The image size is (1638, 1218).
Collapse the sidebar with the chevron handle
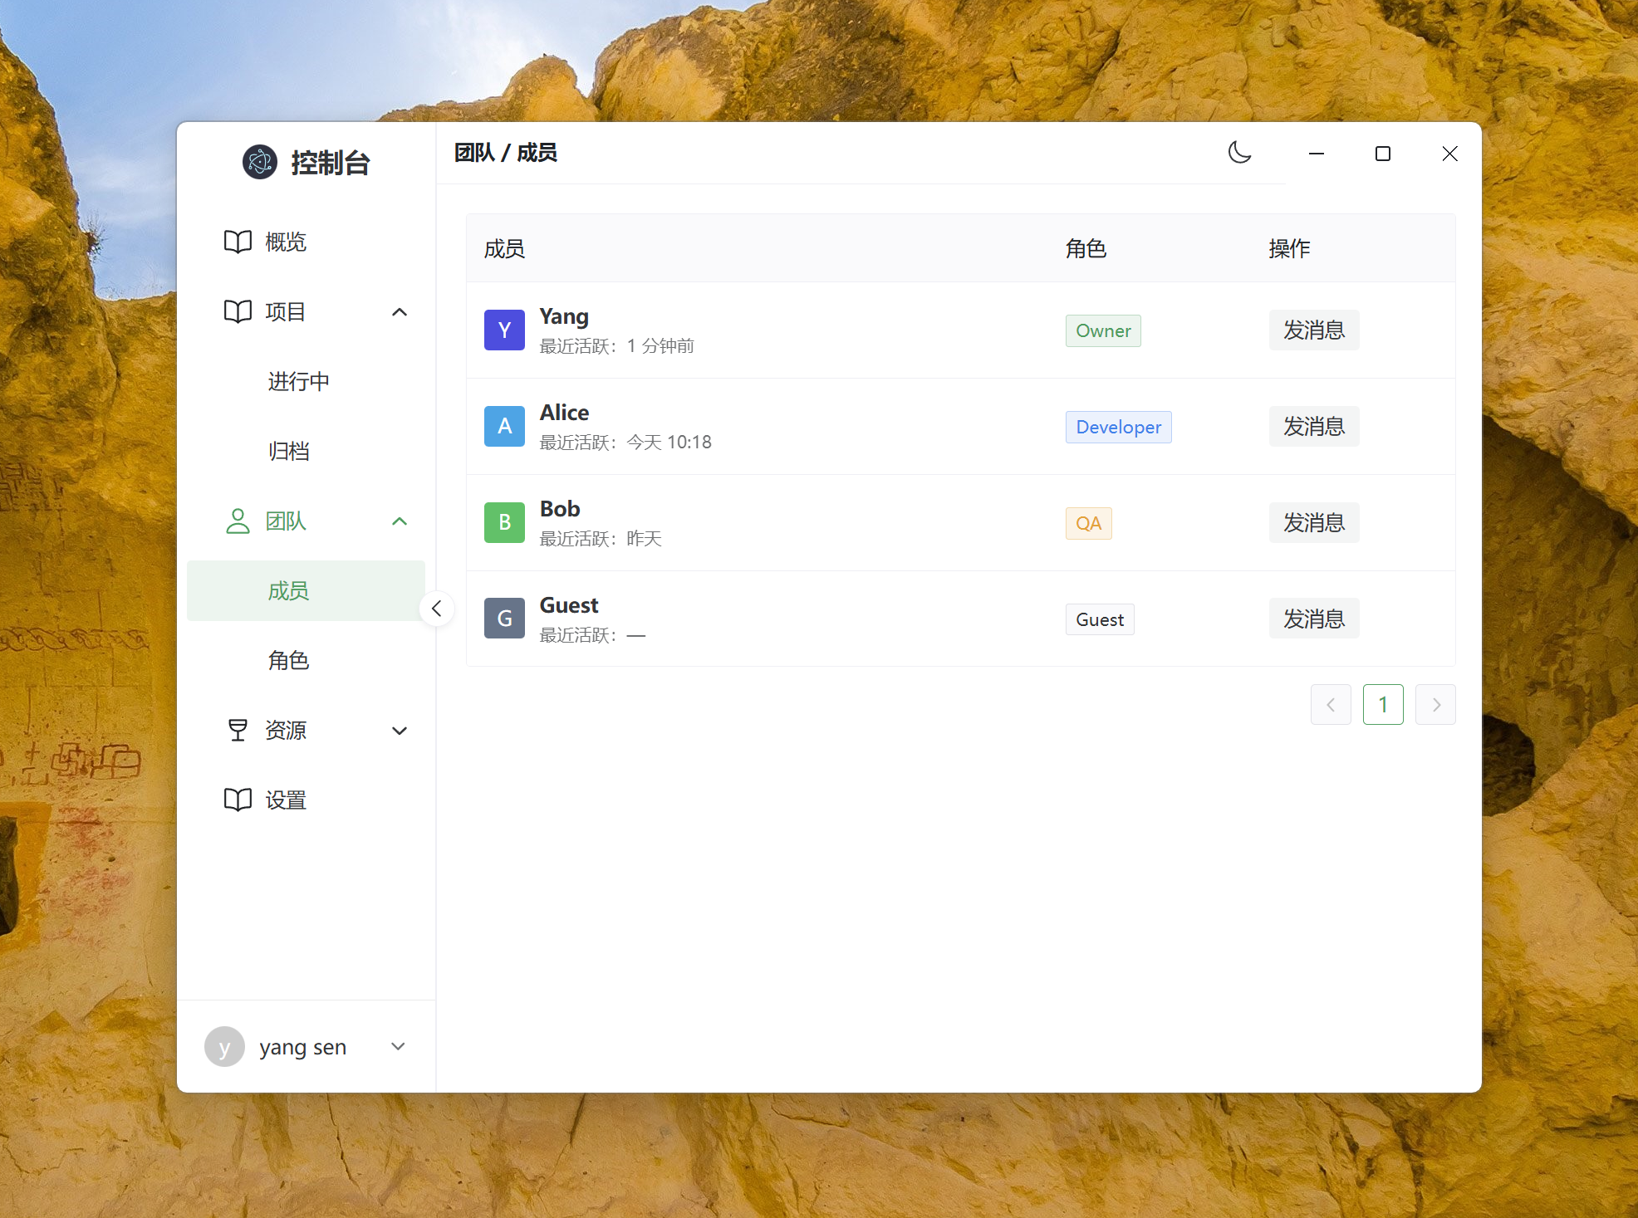(x=436, y=608)
